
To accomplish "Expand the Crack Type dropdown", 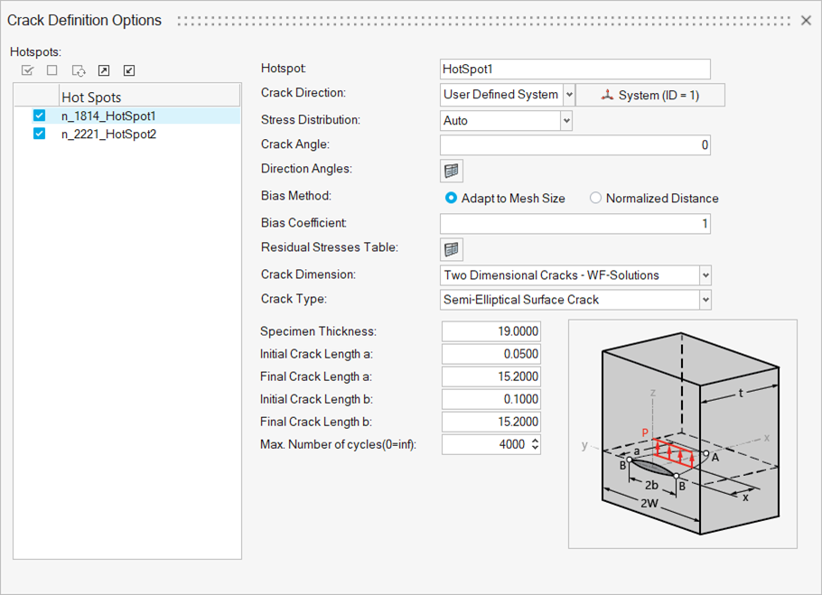I will click(x=705, y=300).
